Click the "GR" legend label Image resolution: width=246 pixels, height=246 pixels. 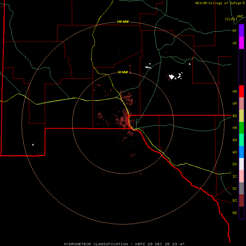point(235,104)
